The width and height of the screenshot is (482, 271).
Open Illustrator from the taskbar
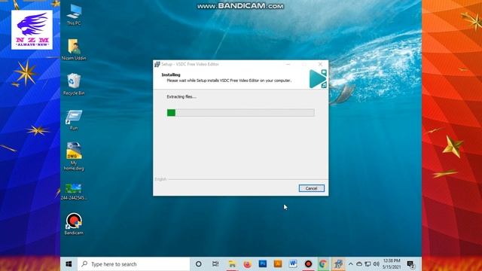(278, 264)
